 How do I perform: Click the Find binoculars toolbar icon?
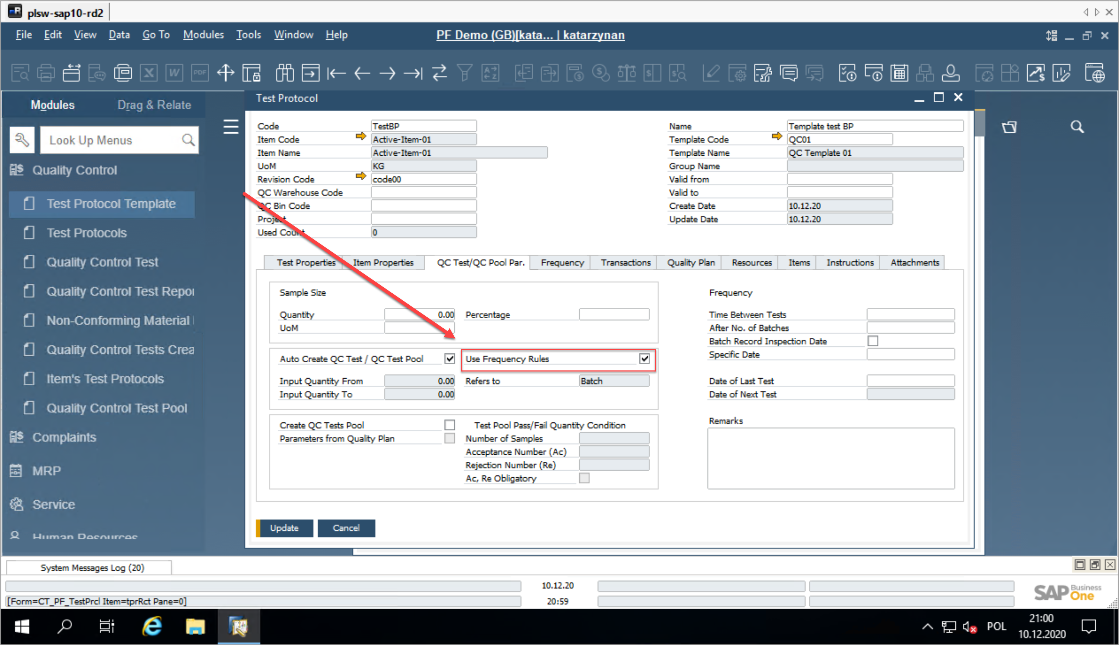point(284,73)
